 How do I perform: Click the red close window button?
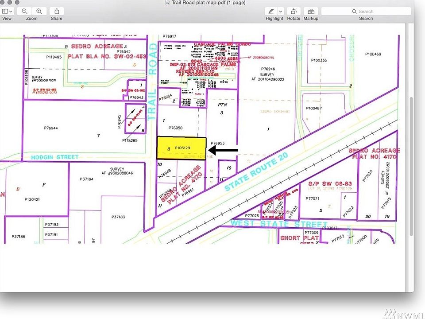point(3,2)
